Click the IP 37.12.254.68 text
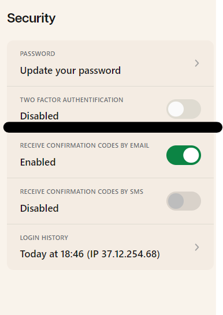Image resolution: width=223 pixels, height=315 pixels. [124, 254]
